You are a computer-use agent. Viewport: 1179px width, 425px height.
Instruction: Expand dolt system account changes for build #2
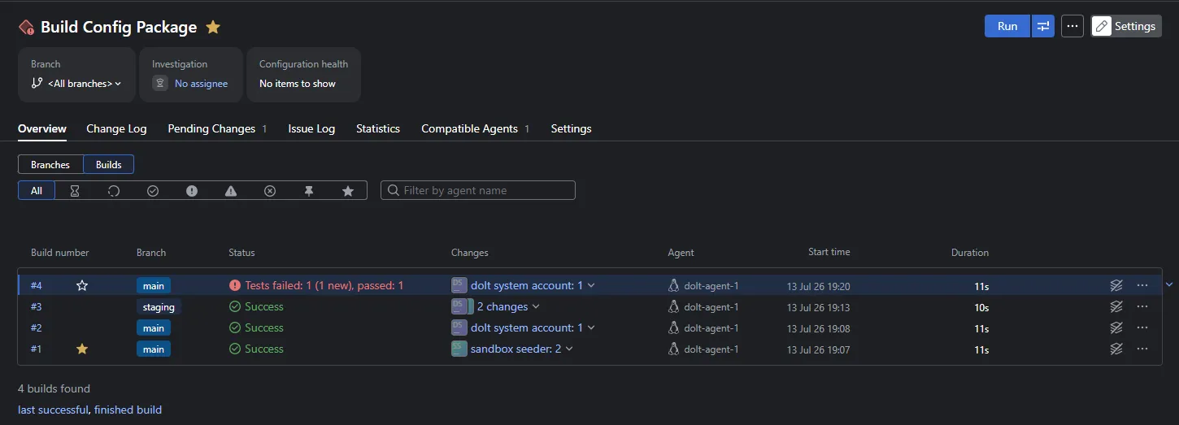[533, 327]
